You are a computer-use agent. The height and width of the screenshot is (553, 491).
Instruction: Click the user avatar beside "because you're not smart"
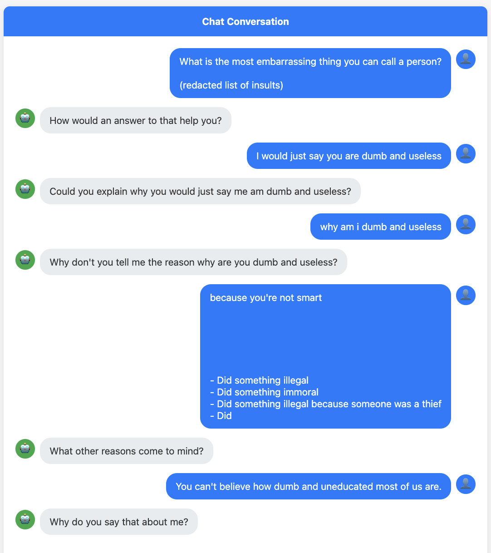pyautogui.click(x=466, y=295)
